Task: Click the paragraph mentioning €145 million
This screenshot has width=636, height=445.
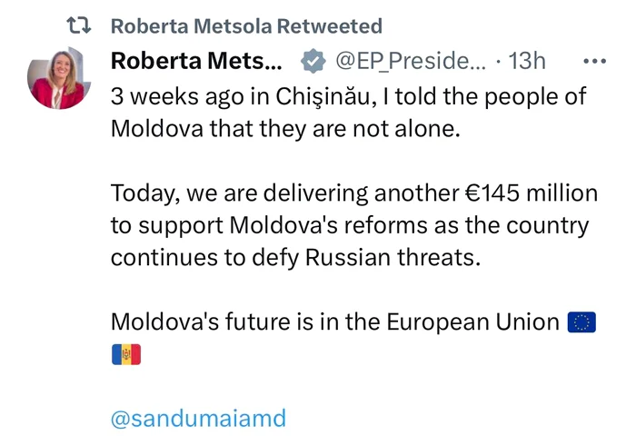Action: pos(354,225)
